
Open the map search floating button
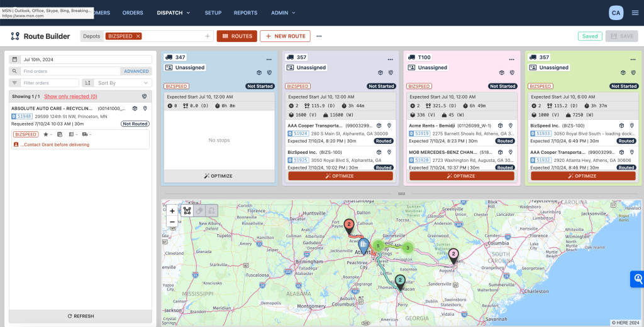coord(638,279)
